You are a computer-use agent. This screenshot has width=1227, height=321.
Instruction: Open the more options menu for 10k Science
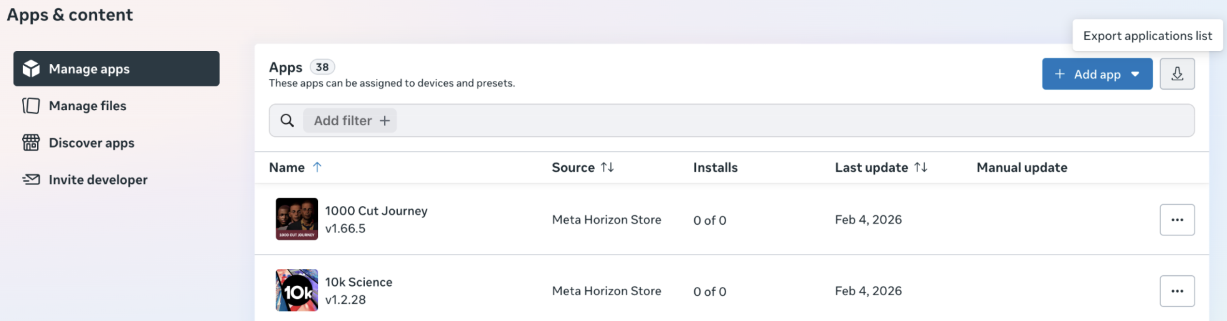(1177, 291)
